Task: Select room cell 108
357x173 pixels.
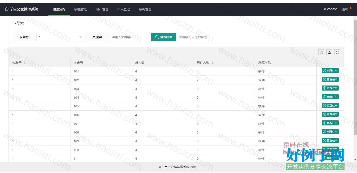Action: click(x=101, y=133)
